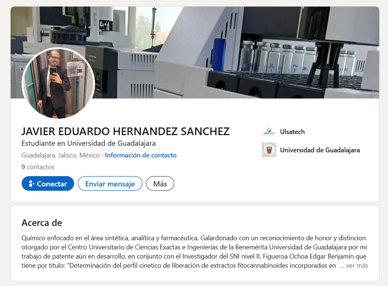Click the Conectar button

(x=48, y=183)
